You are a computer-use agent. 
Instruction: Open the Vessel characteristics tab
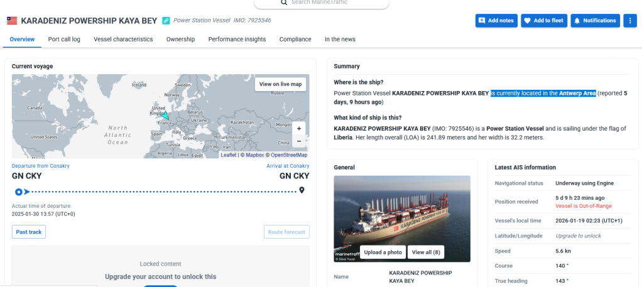click(123, 39)
